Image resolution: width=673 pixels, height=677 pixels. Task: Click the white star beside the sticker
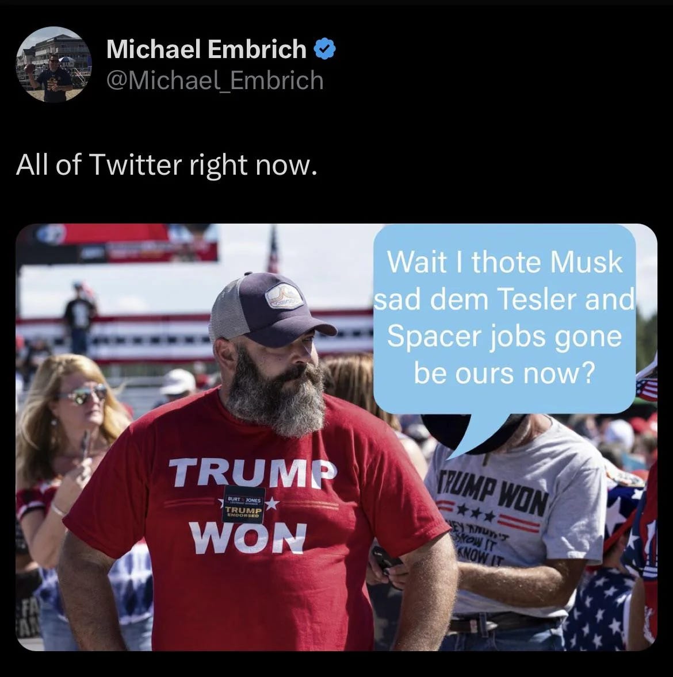(x=272, y=504)
